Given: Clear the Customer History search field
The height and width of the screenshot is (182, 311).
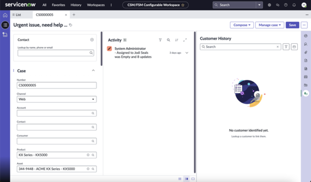Looking at the screenshot, I should coord(277,47).
